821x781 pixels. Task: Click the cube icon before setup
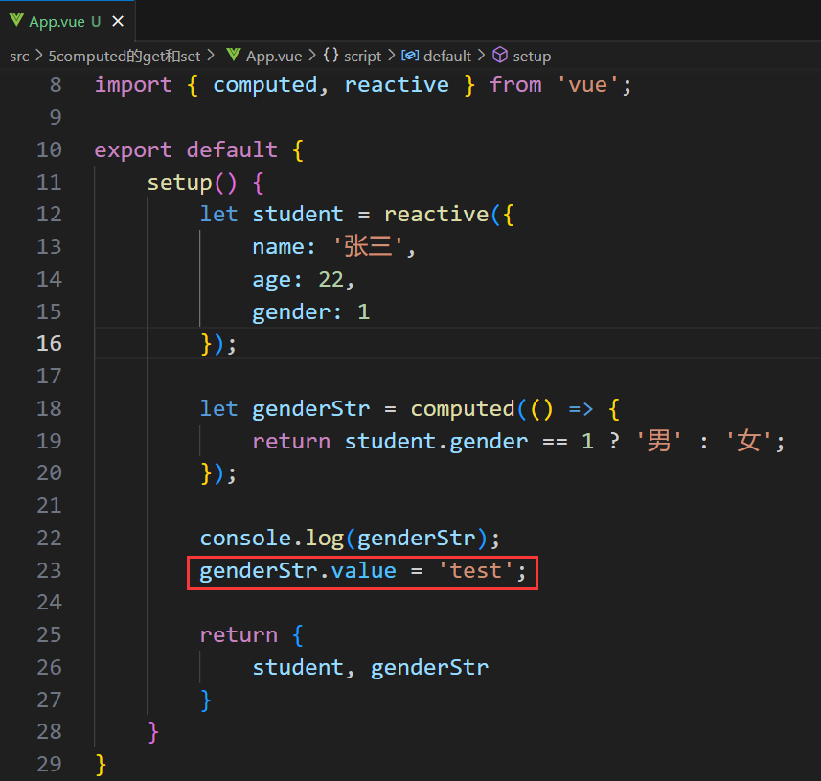tap(500, 55)
